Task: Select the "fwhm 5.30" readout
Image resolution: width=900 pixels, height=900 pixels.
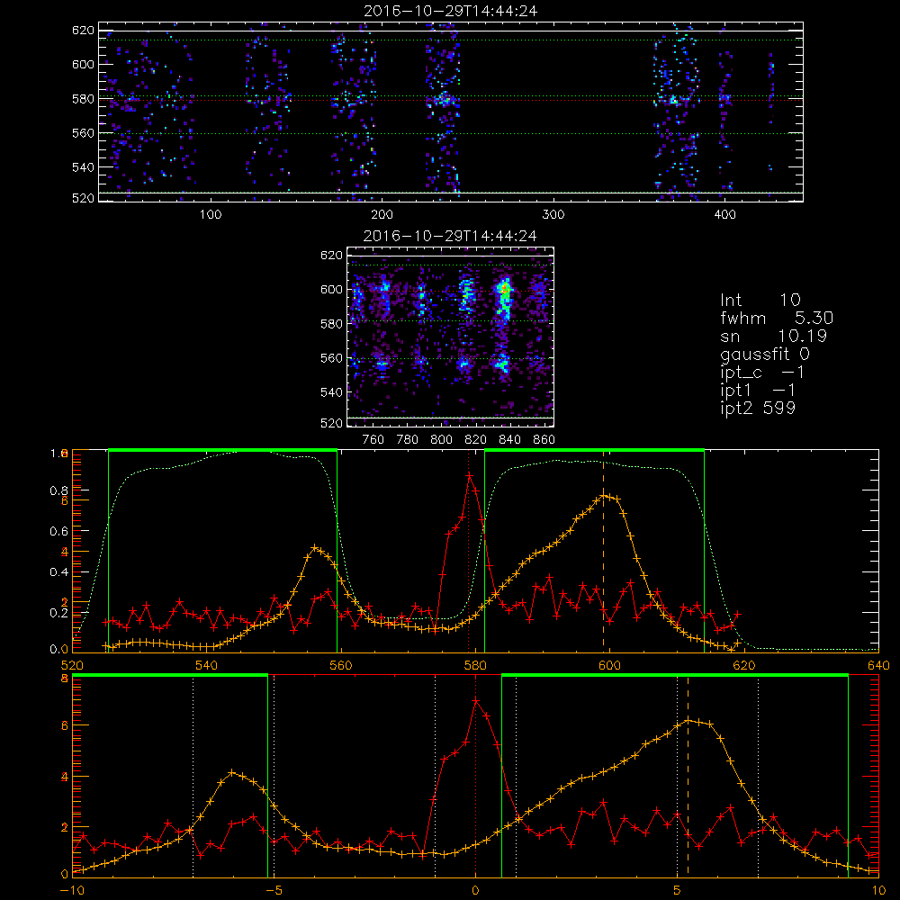Action: (x=777, y=318)
